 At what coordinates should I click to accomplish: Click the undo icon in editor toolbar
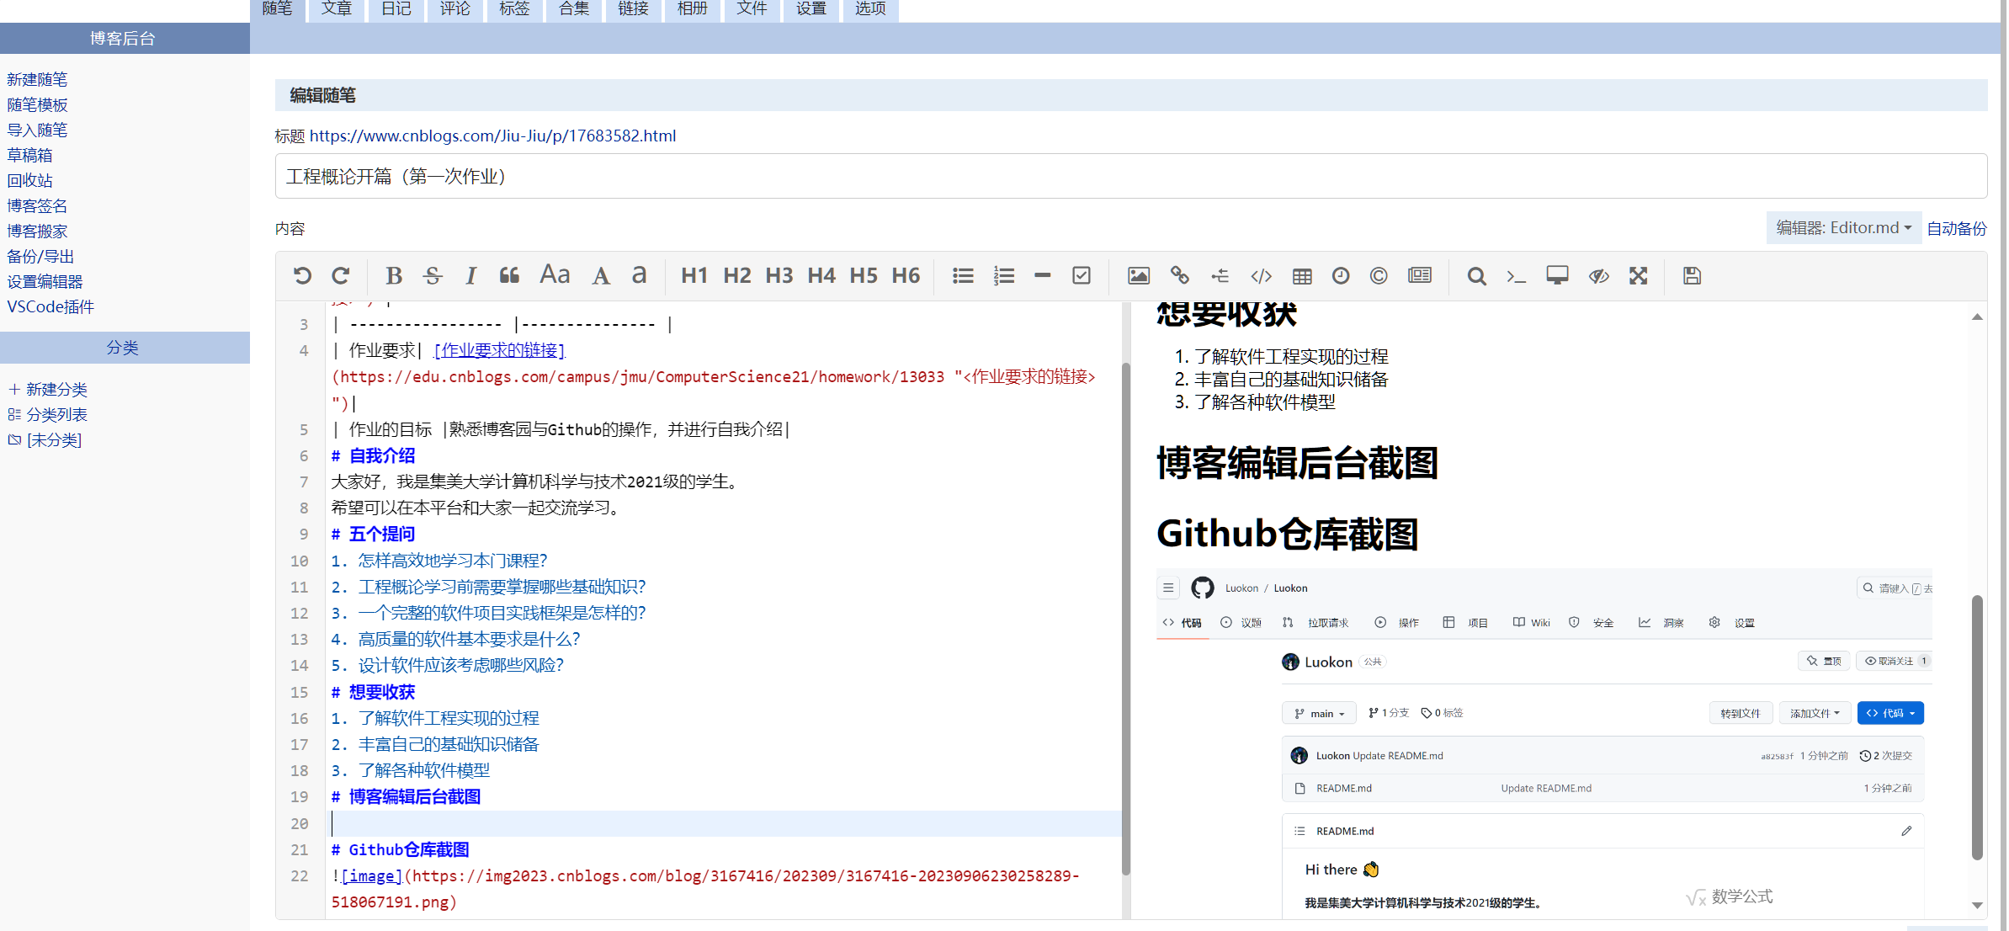[x=302, y=275]
